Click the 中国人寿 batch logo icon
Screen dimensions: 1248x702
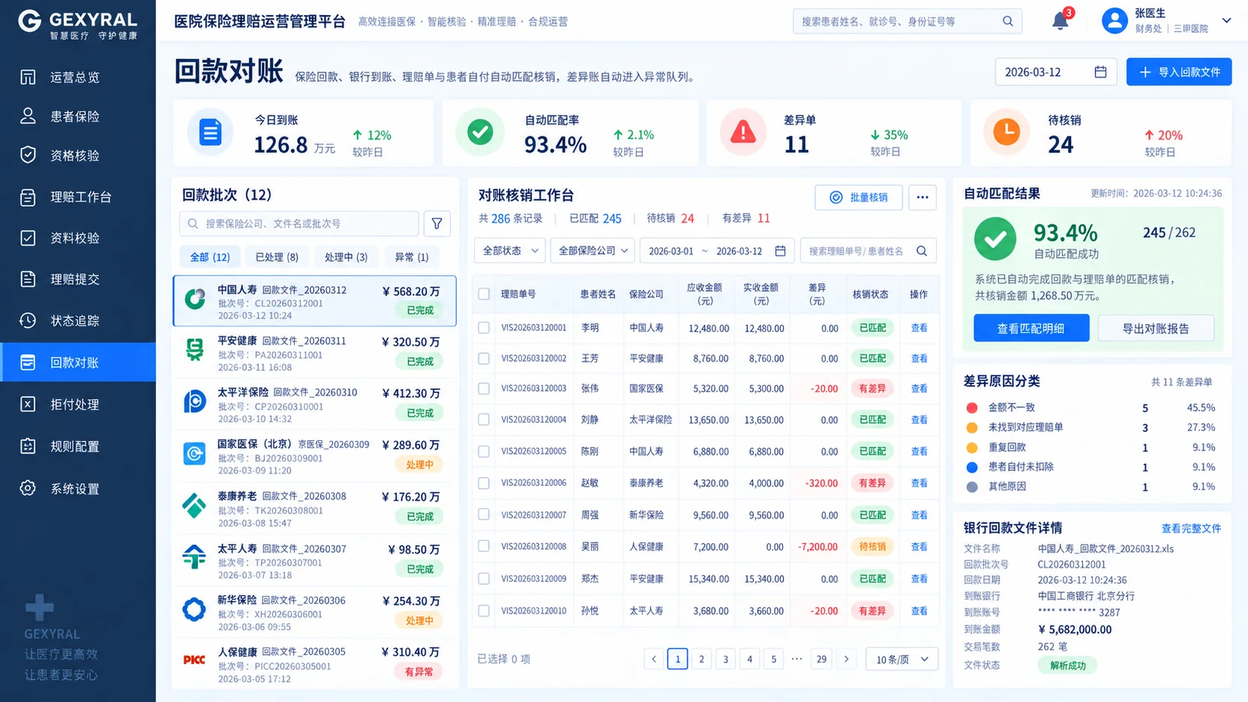(x=195, y=299)
